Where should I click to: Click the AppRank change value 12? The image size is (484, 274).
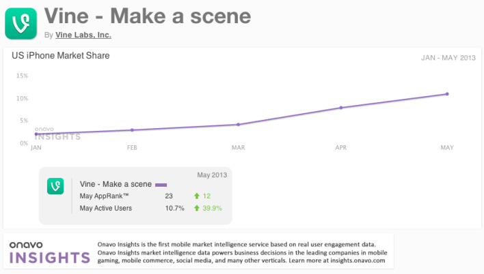(x=206, y=196)
